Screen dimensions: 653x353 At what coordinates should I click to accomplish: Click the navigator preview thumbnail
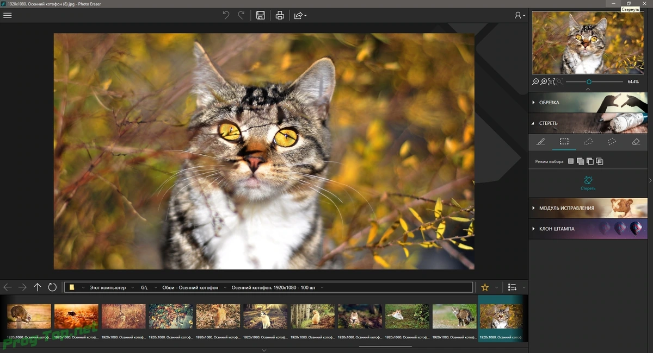tap(588, 43)
